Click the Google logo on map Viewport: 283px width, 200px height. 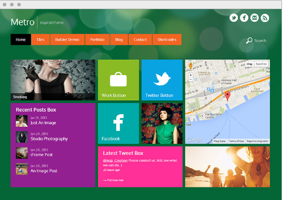(195, 140)
